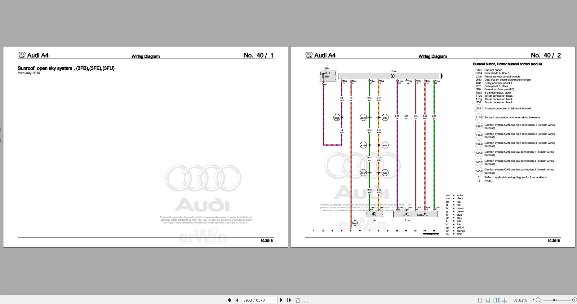577x304 pixels.
Task: Click legend circle 602 in the key
Action: [479, 108]
